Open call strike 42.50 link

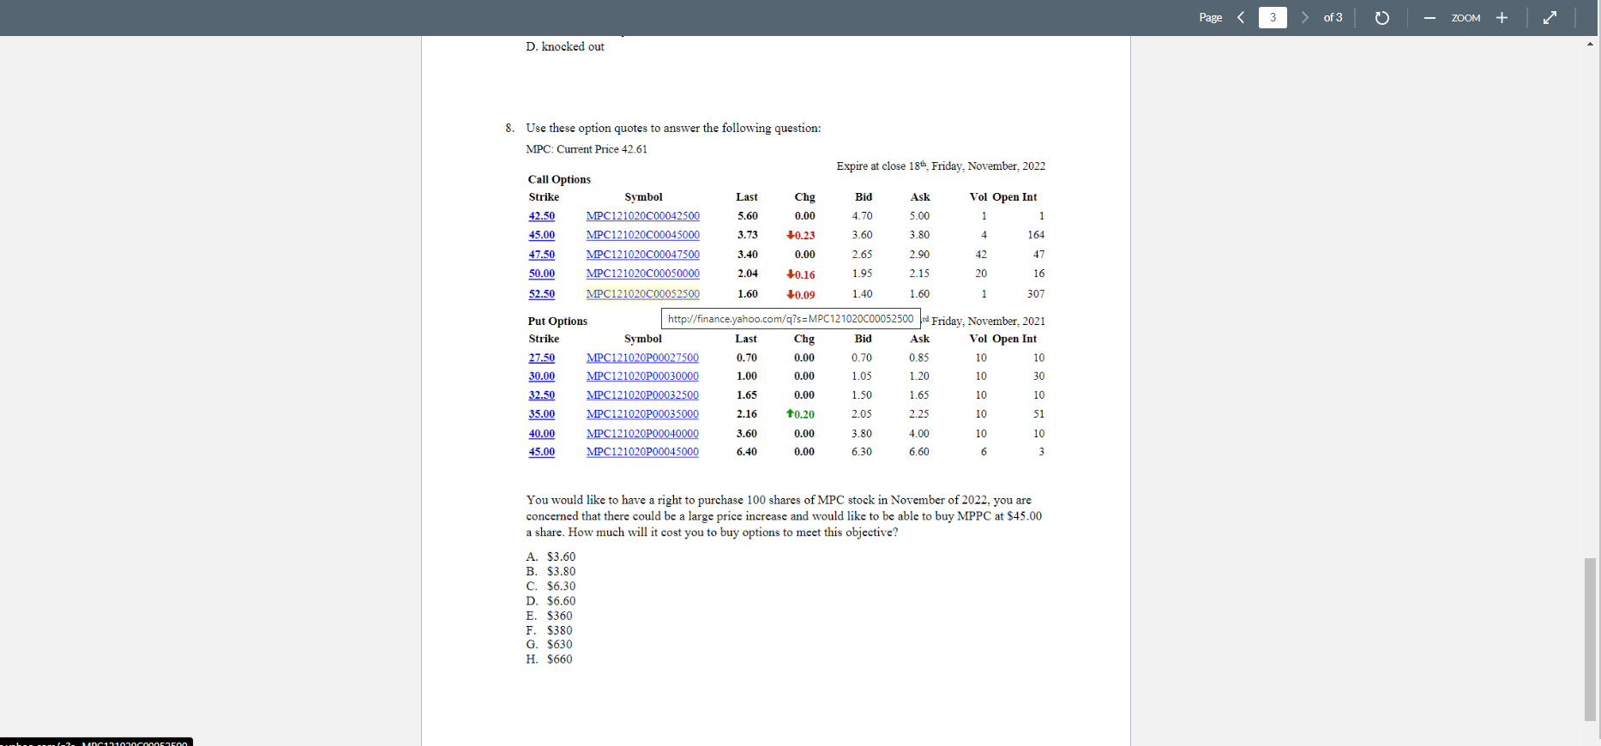tap(541, 216)
